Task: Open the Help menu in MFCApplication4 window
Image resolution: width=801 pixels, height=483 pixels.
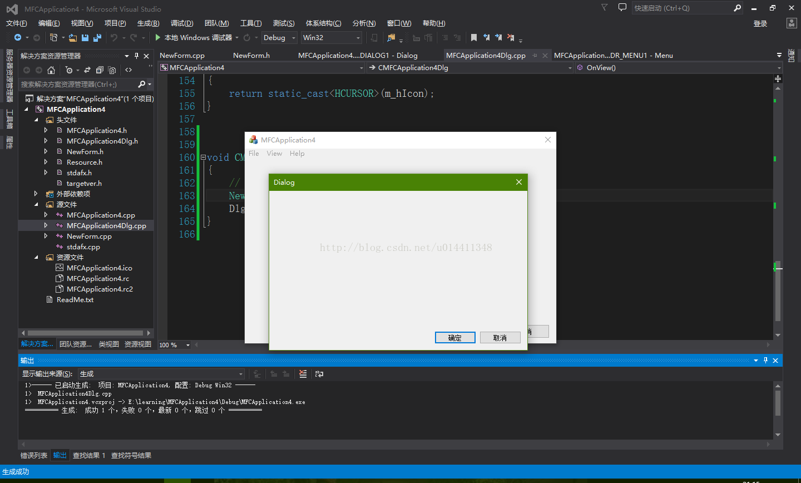Action: coord(297,154)
